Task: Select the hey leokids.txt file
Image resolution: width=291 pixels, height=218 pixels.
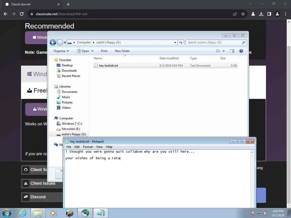Action: [165, 66]
